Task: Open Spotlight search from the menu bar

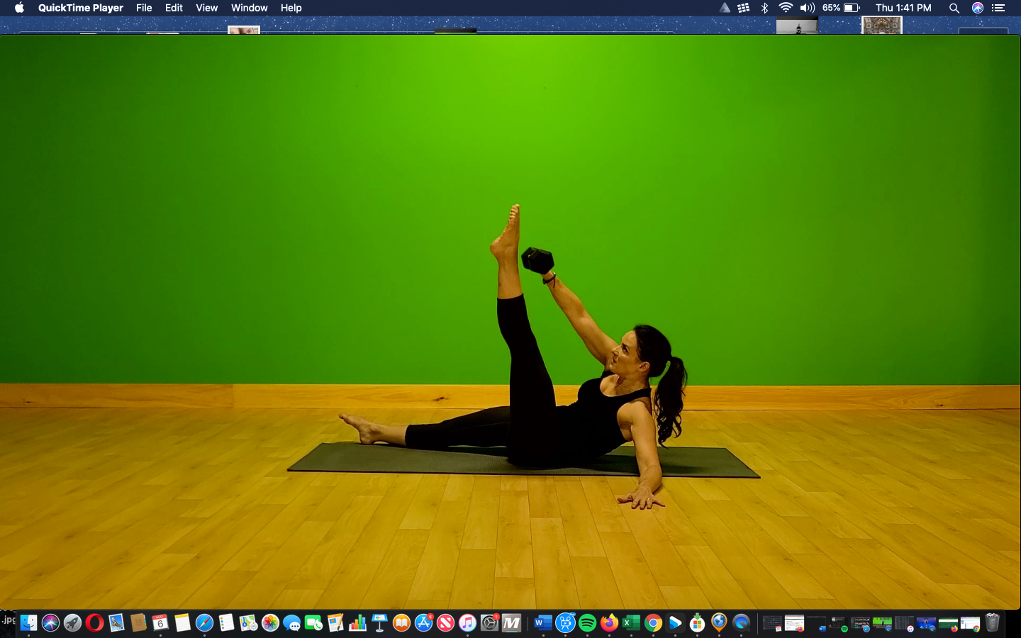Action: (954, 8)
